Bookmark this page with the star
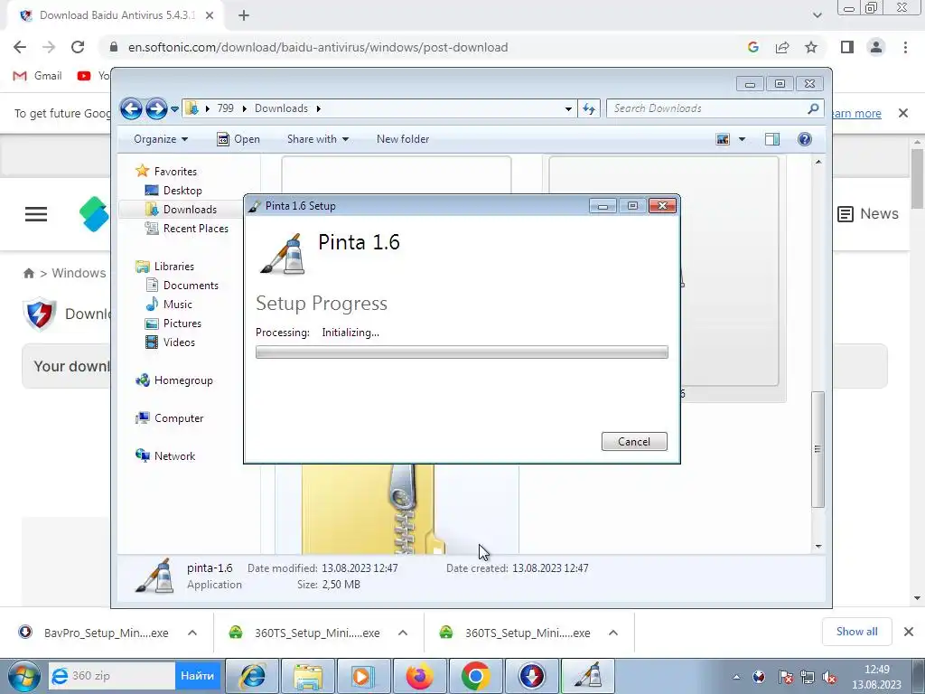 click(x=811, y=47)
